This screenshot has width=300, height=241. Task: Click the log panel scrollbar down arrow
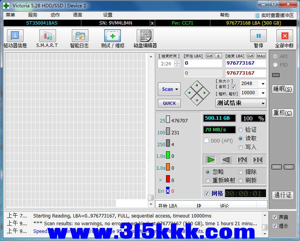click(265, 234)
